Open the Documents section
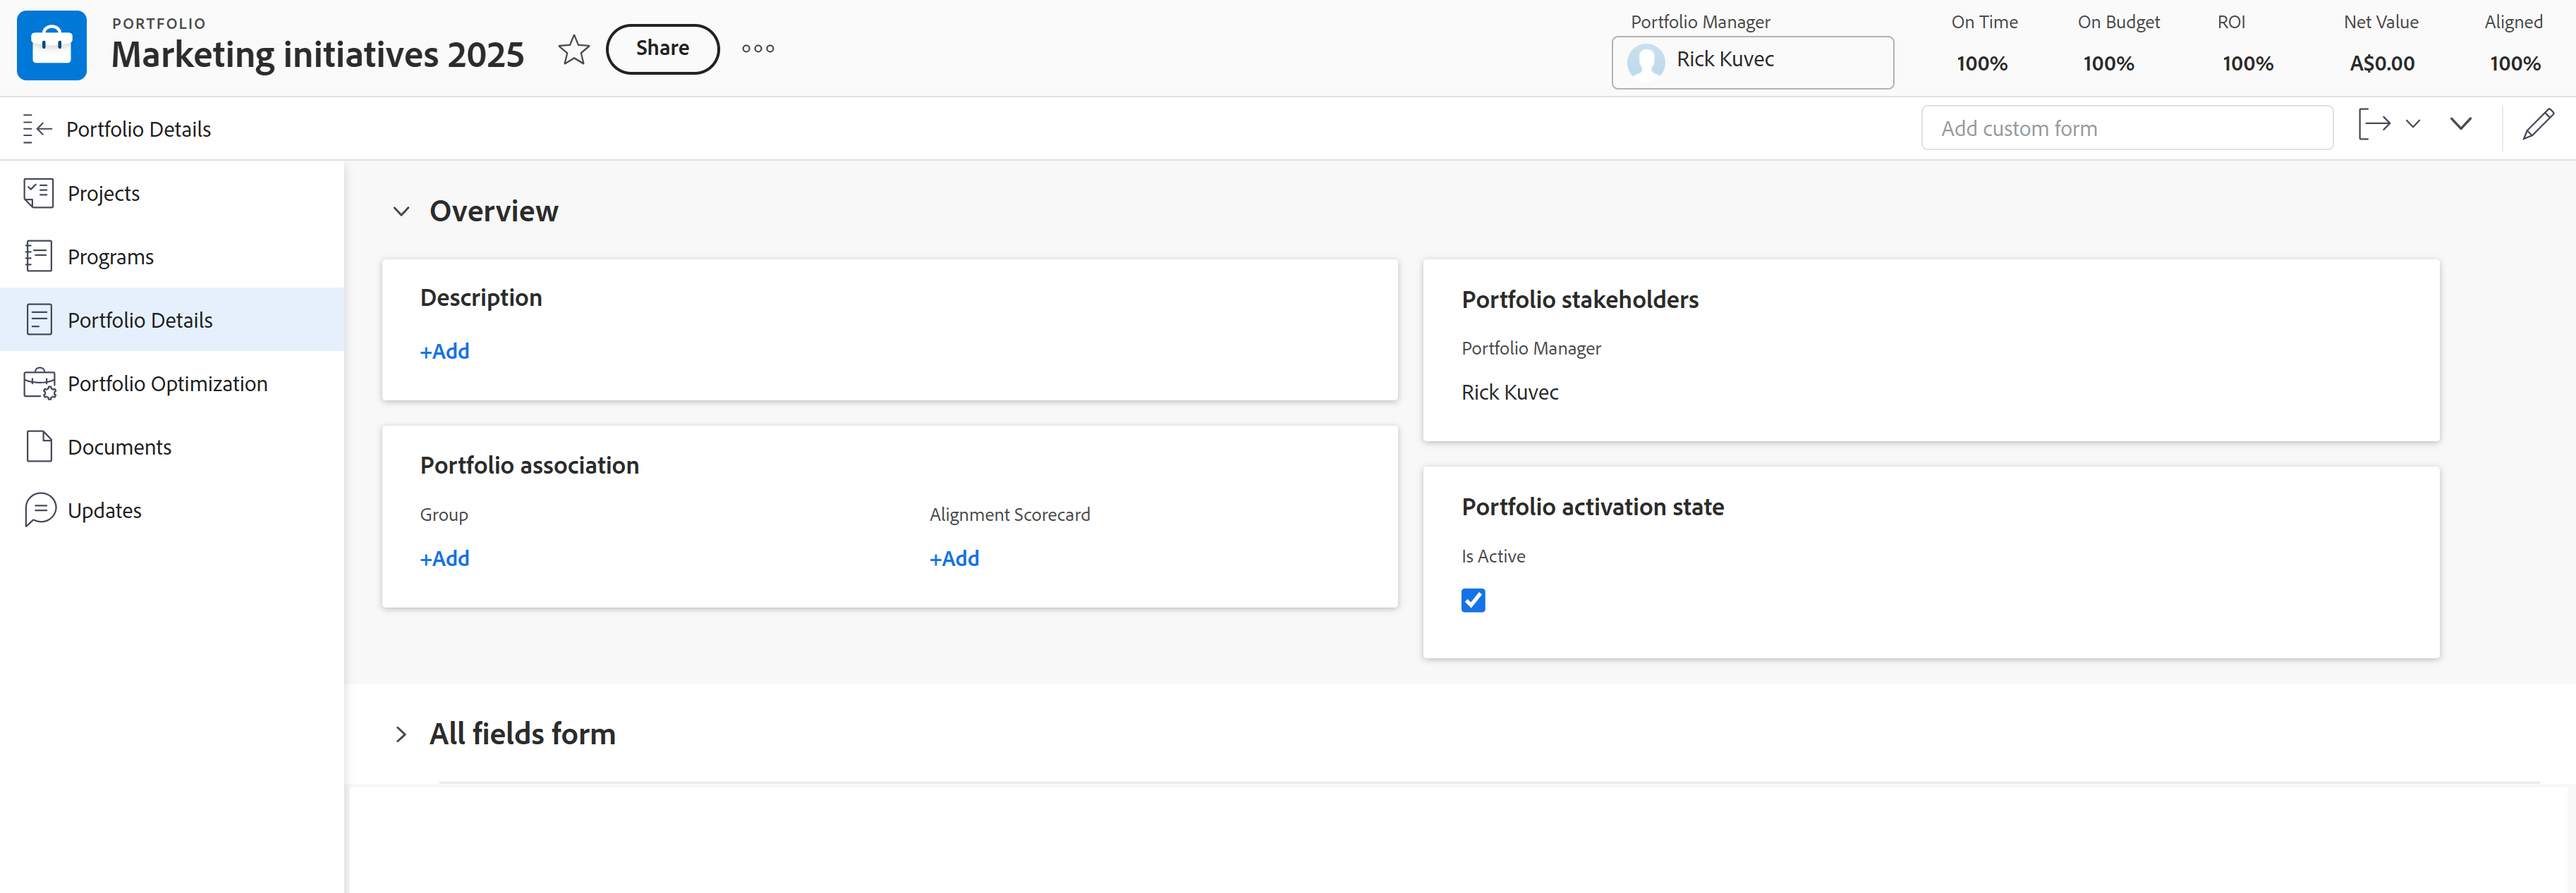The image size is (2576, 893). click(119, 448)
